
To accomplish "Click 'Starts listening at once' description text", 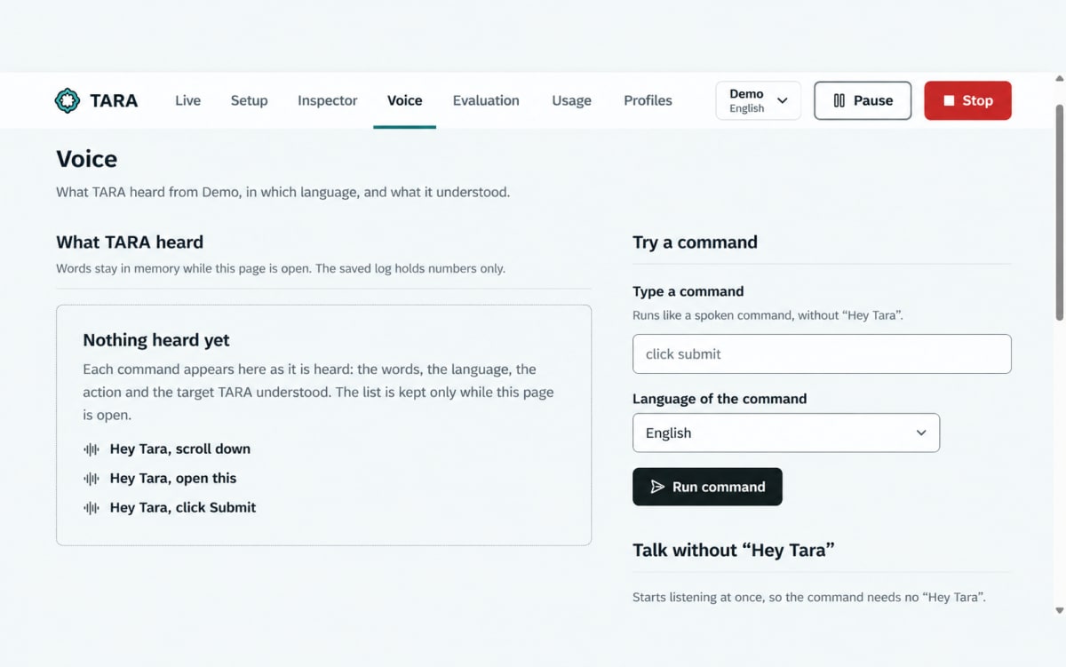I will point(809,598).
